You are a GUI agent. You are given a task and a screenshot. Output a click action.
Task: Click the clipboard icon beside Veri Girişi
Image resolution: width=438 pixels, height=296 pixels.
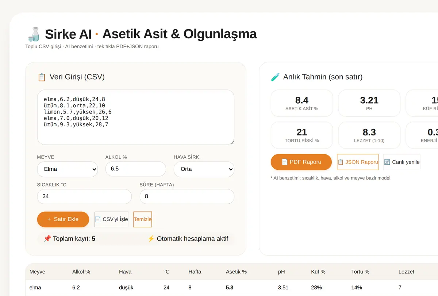pyautogui.click(x=42, y=77)
